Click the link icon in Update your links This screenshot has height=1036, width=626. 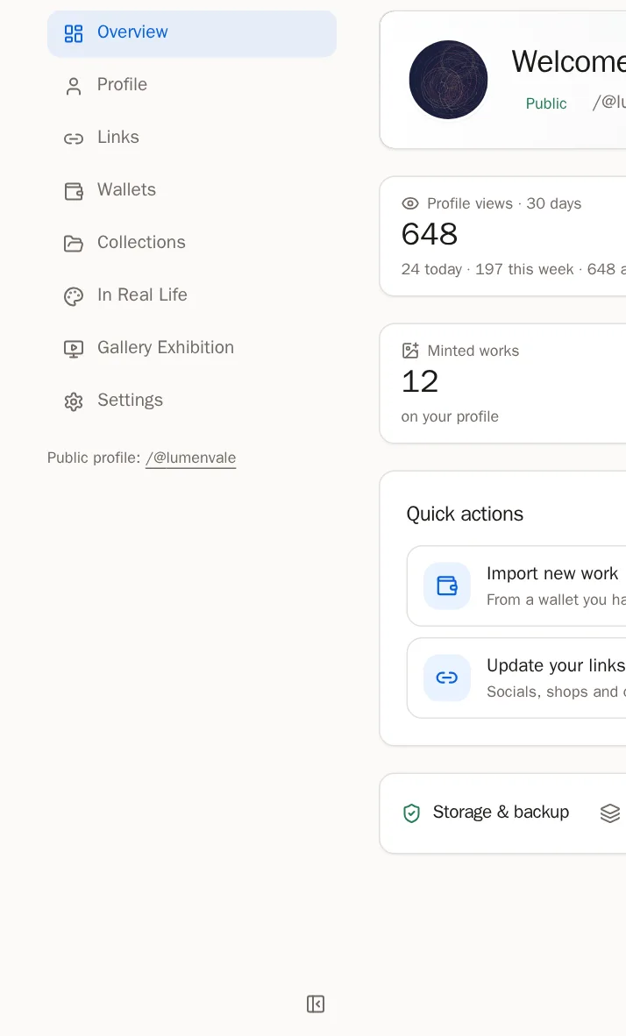[x=447, y=678]
